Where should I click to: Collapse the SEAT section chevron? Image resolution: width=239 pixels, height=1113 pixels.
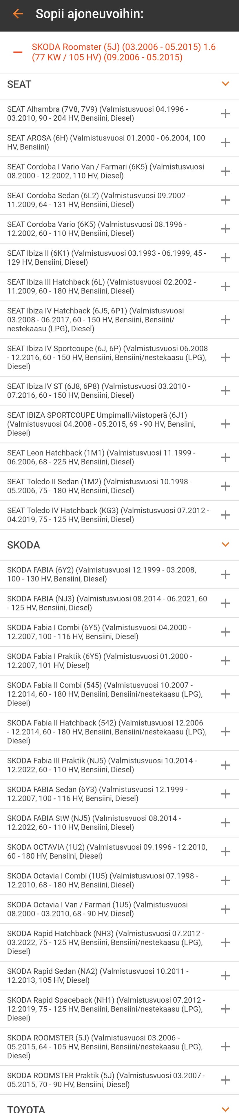(225, 84)
